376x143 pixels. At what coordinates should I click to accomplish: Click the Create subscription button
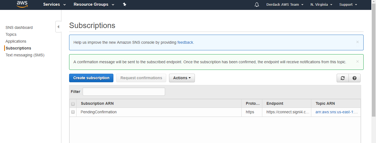tap(91, 78)
